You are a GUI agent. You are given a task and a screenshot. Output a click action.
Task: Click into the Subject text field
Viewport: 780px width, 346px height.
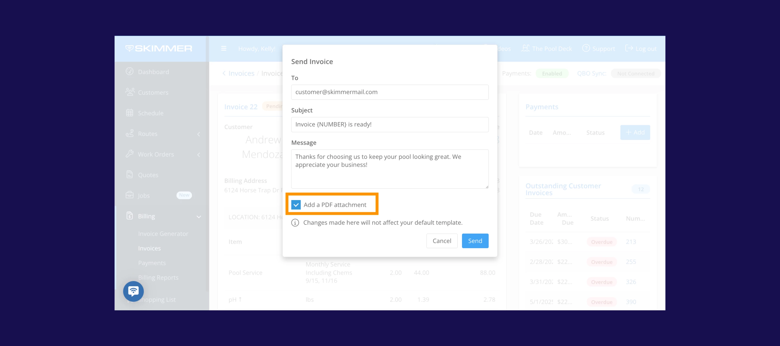click(x=389, y=124)
